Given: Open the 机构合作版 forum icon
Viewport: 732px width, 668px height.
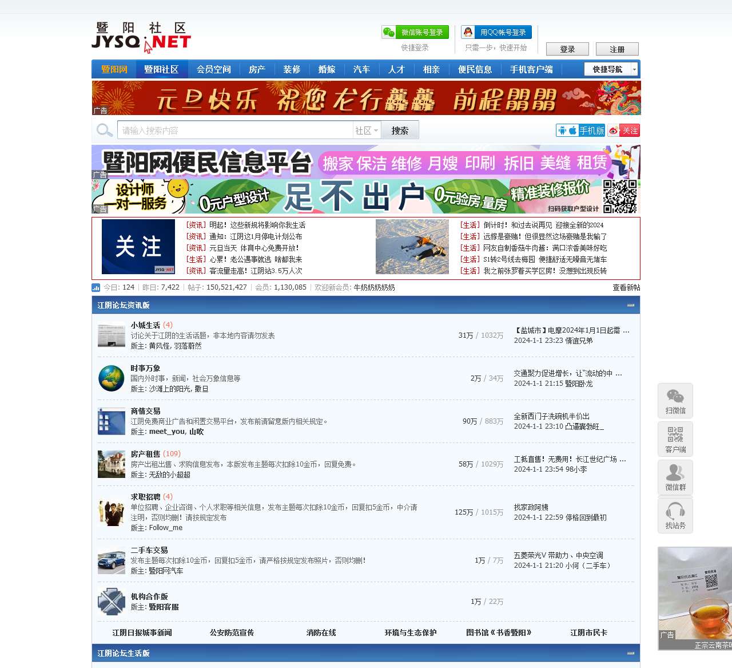Looking at the screenshot, I should point(112,602).
